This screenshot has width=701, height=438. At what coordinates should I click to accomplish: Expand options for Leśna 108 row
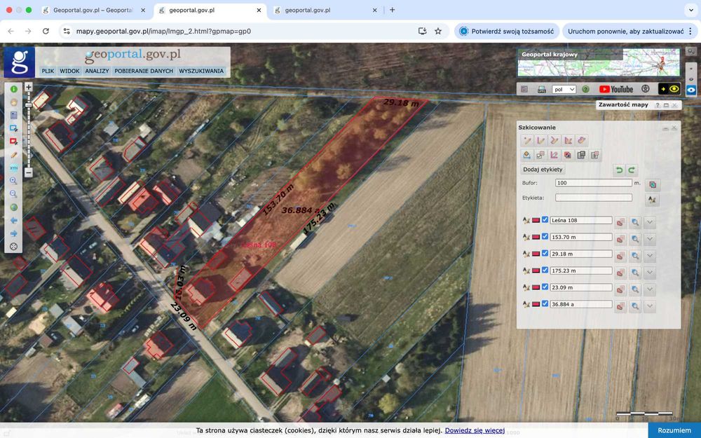tap(650, 222)
